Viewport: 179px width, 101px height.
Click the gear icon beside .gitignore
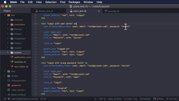point(9,85)
